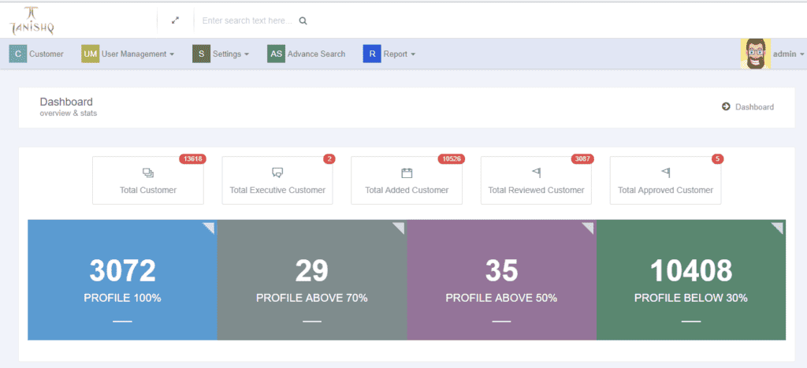This screenshot has width=807, height=368.
Task: Click the Total Added Customer calendar icon
Action: 407,173
